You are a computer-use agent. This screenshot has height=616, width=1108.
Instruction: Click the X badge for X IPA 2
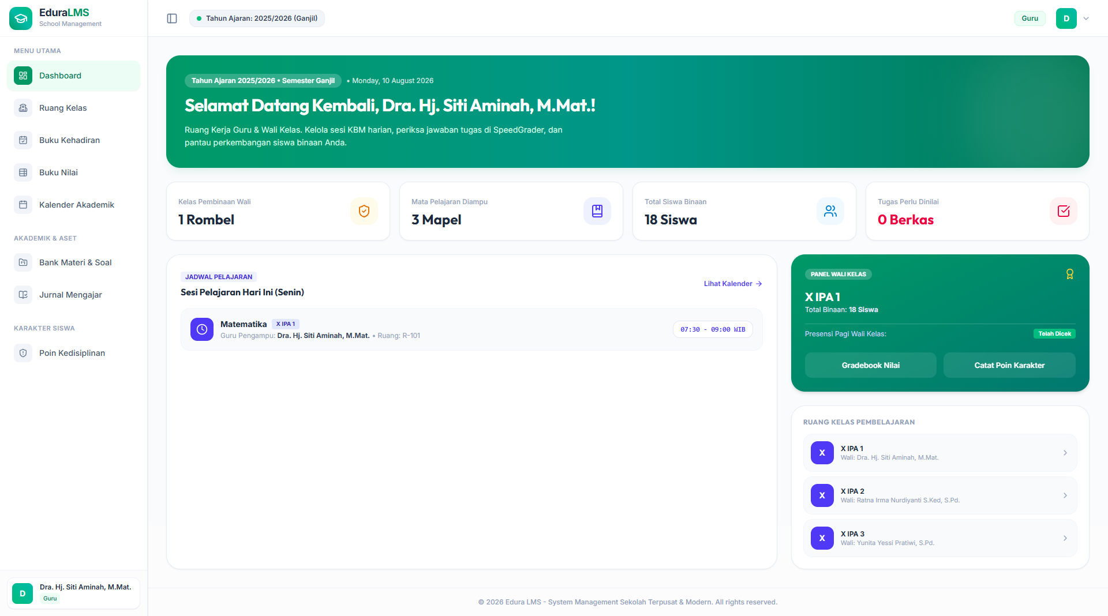point(822,495)
